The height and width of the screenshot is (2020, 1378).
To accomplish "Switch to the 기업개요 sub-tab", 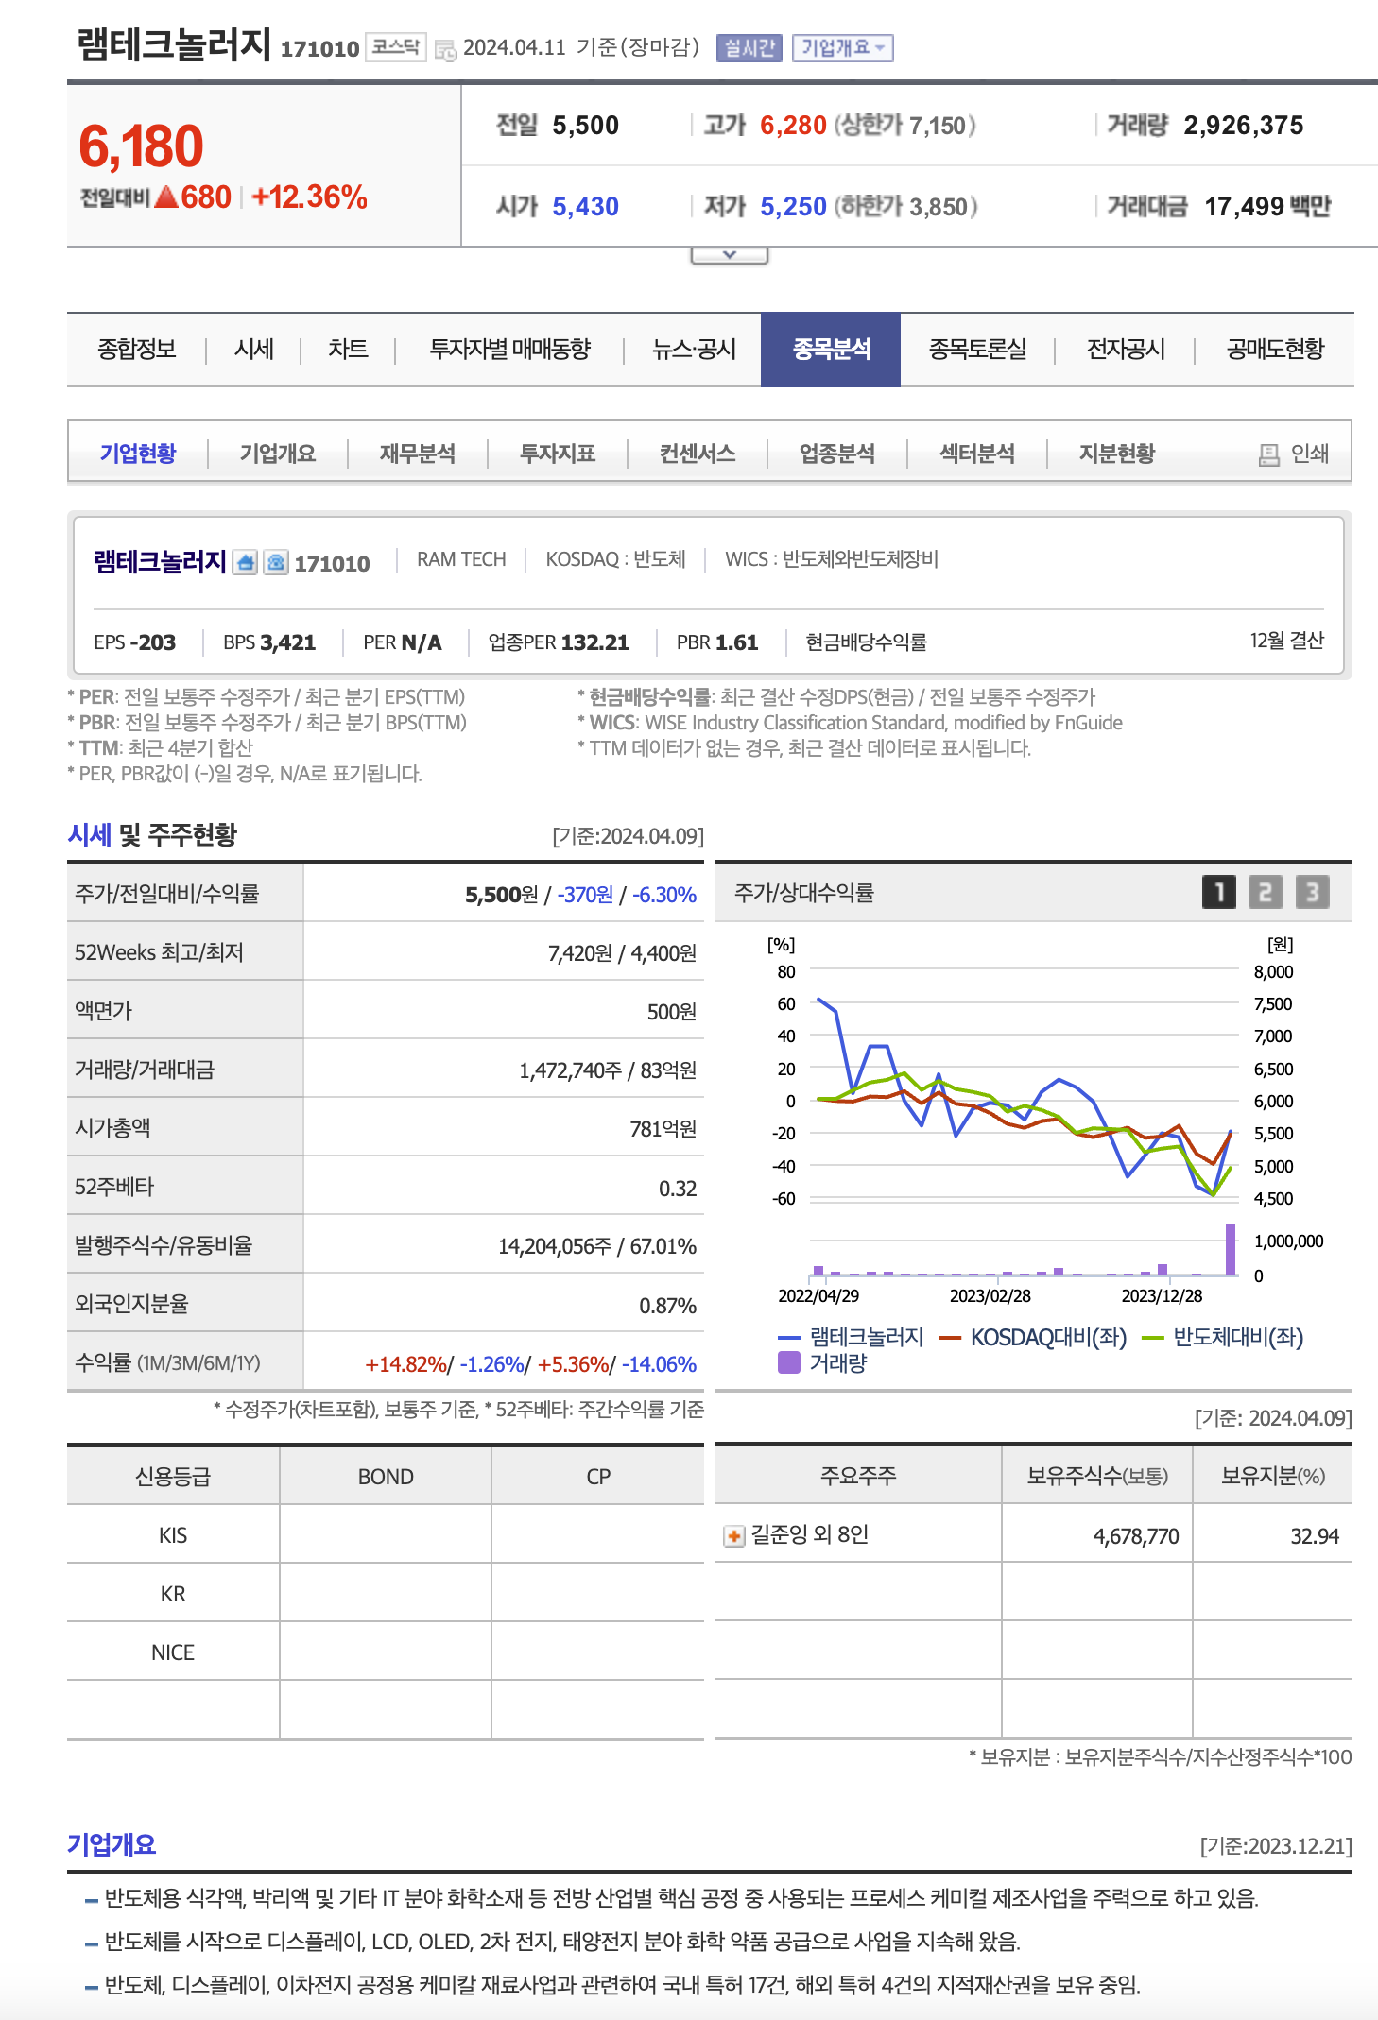I will coord(278,454).
